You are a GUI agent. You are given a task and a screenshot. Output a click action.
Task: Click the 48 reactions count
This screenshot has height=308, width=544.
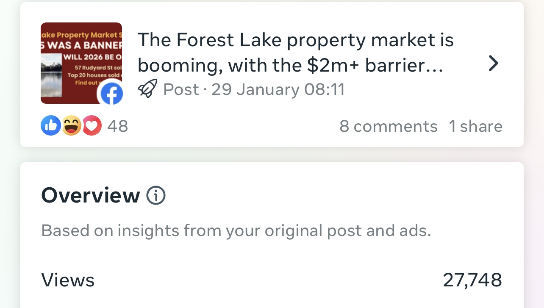[x=117, y=126]
